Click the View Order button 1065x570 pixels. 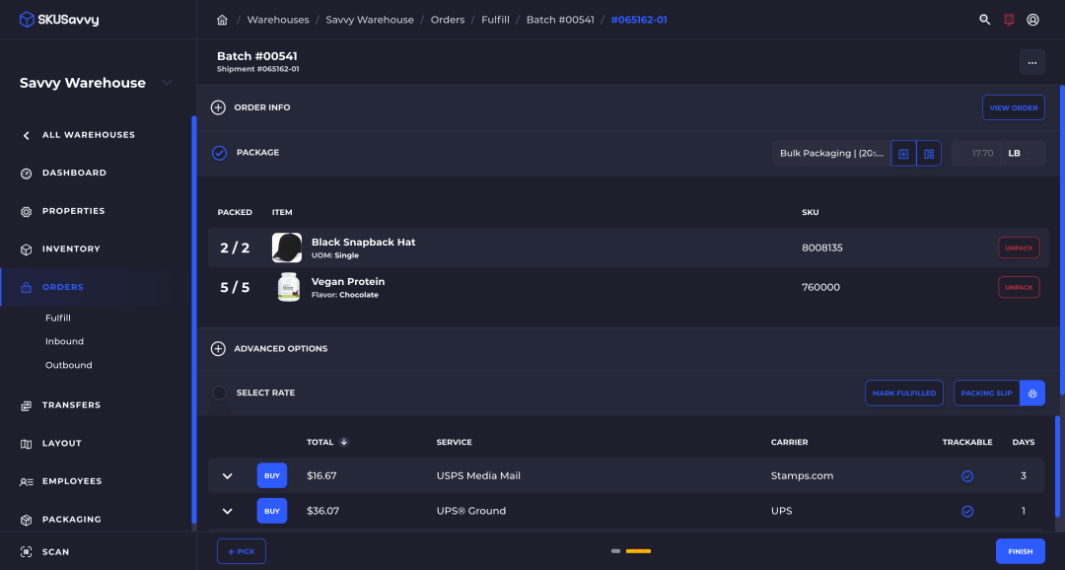pos(1014,108)
